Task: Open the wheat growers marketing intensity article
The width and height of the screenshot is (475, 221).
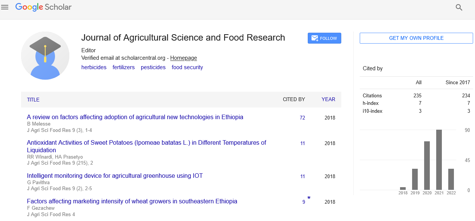Action: (132, 201)
